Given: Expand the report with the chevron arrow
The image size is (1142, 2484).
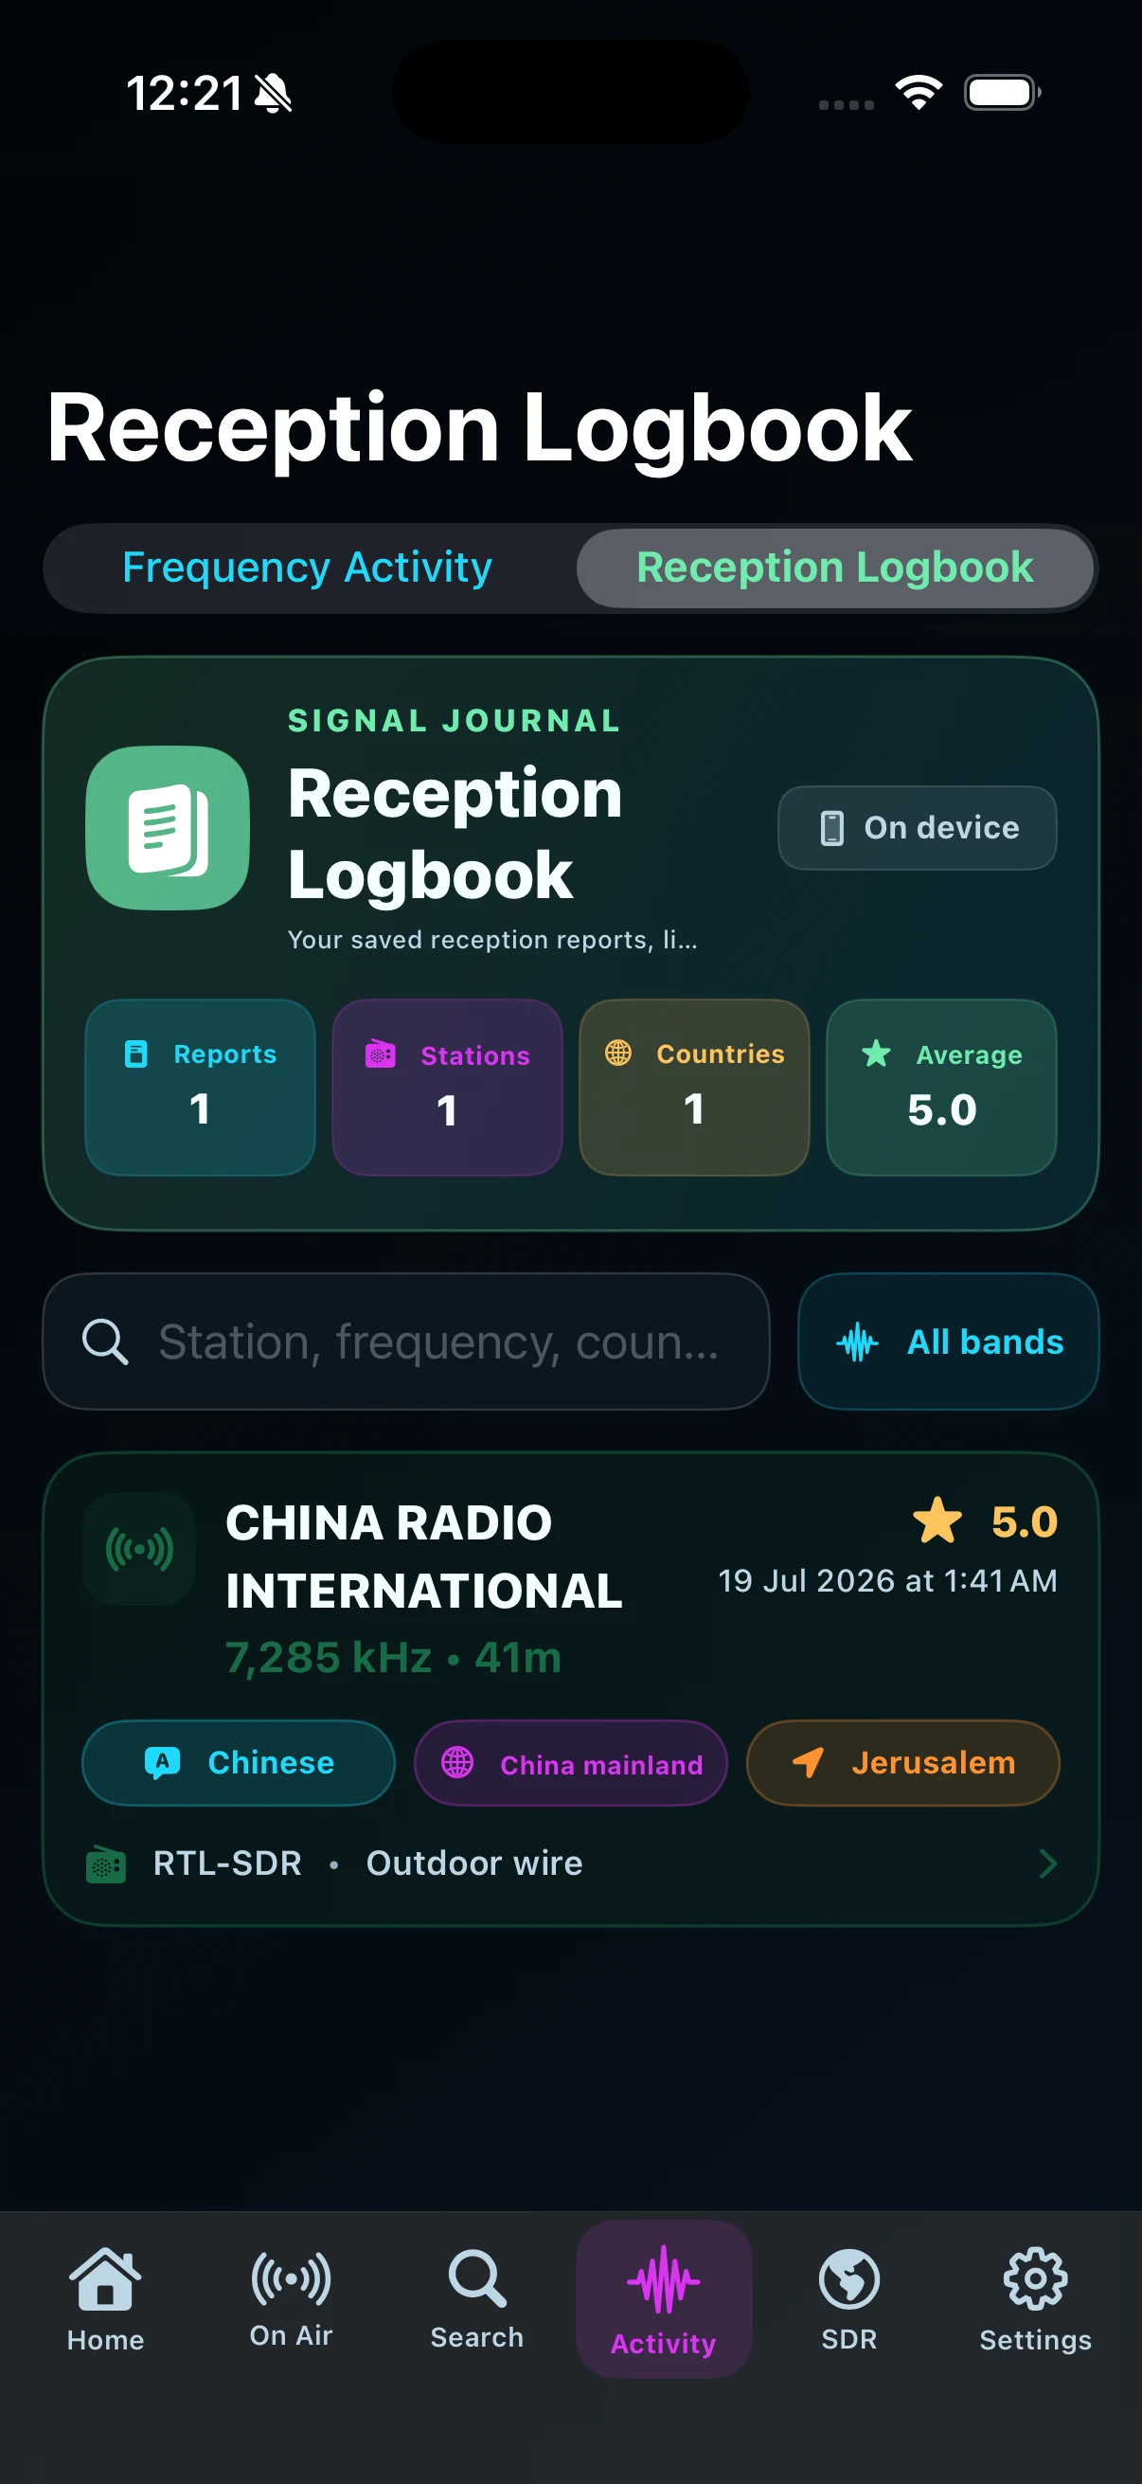Looking at the screenshot, I should coord(1047,1864).
